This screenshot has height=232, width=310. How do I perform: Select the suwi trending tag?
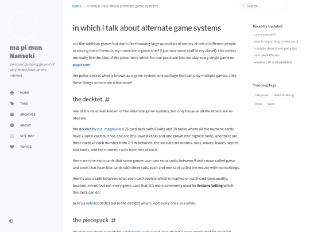[x=271, y=104]
